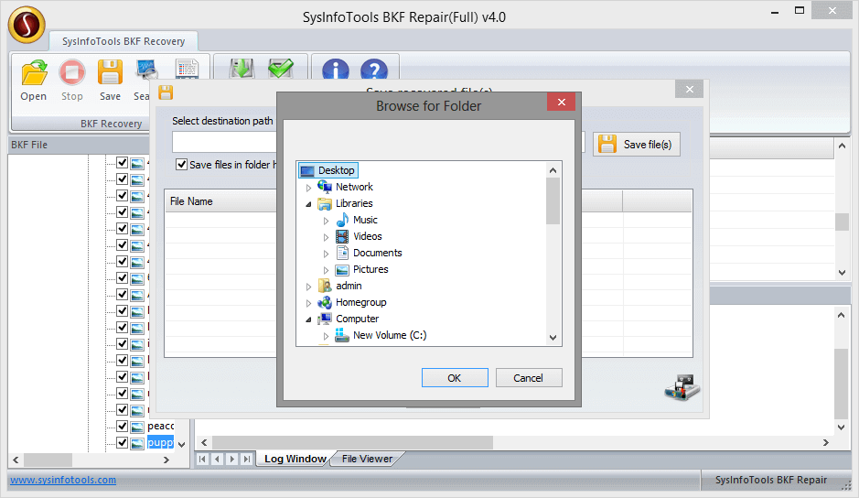The width and height of the screenshot is (859, 498).
Task: Click the log window horizontal scrollbar thumb
Action: click(x=352, y=442)
